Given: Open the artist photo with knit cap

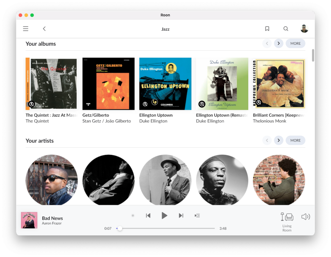Looking at the screenshot, I should click(x=222, y=180).
